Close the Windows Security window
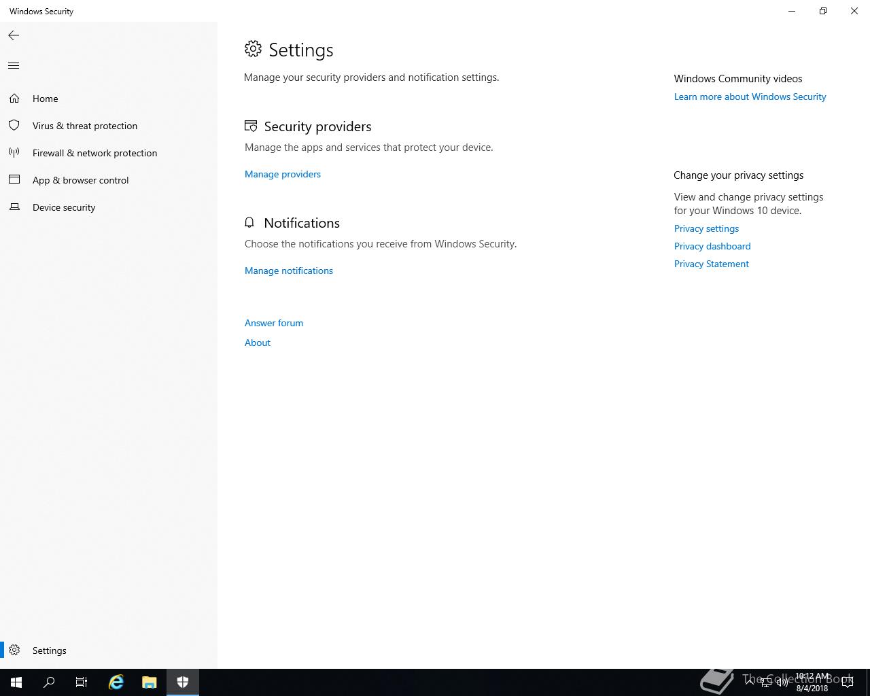The image size is (870, 696). pyautogui.click(x=854, y=11)
